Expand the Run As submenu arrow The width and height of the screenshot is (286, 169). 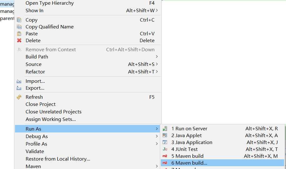coord(157,129)
